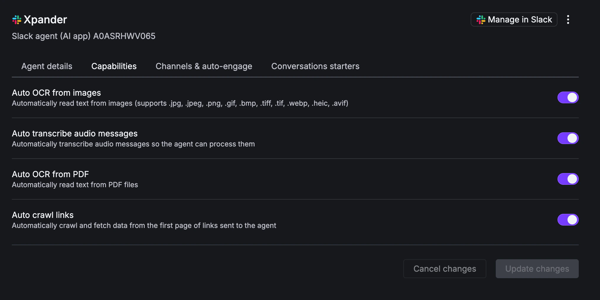
Task: Open the Channels & auto-engage tab
Action: point(204,66)
